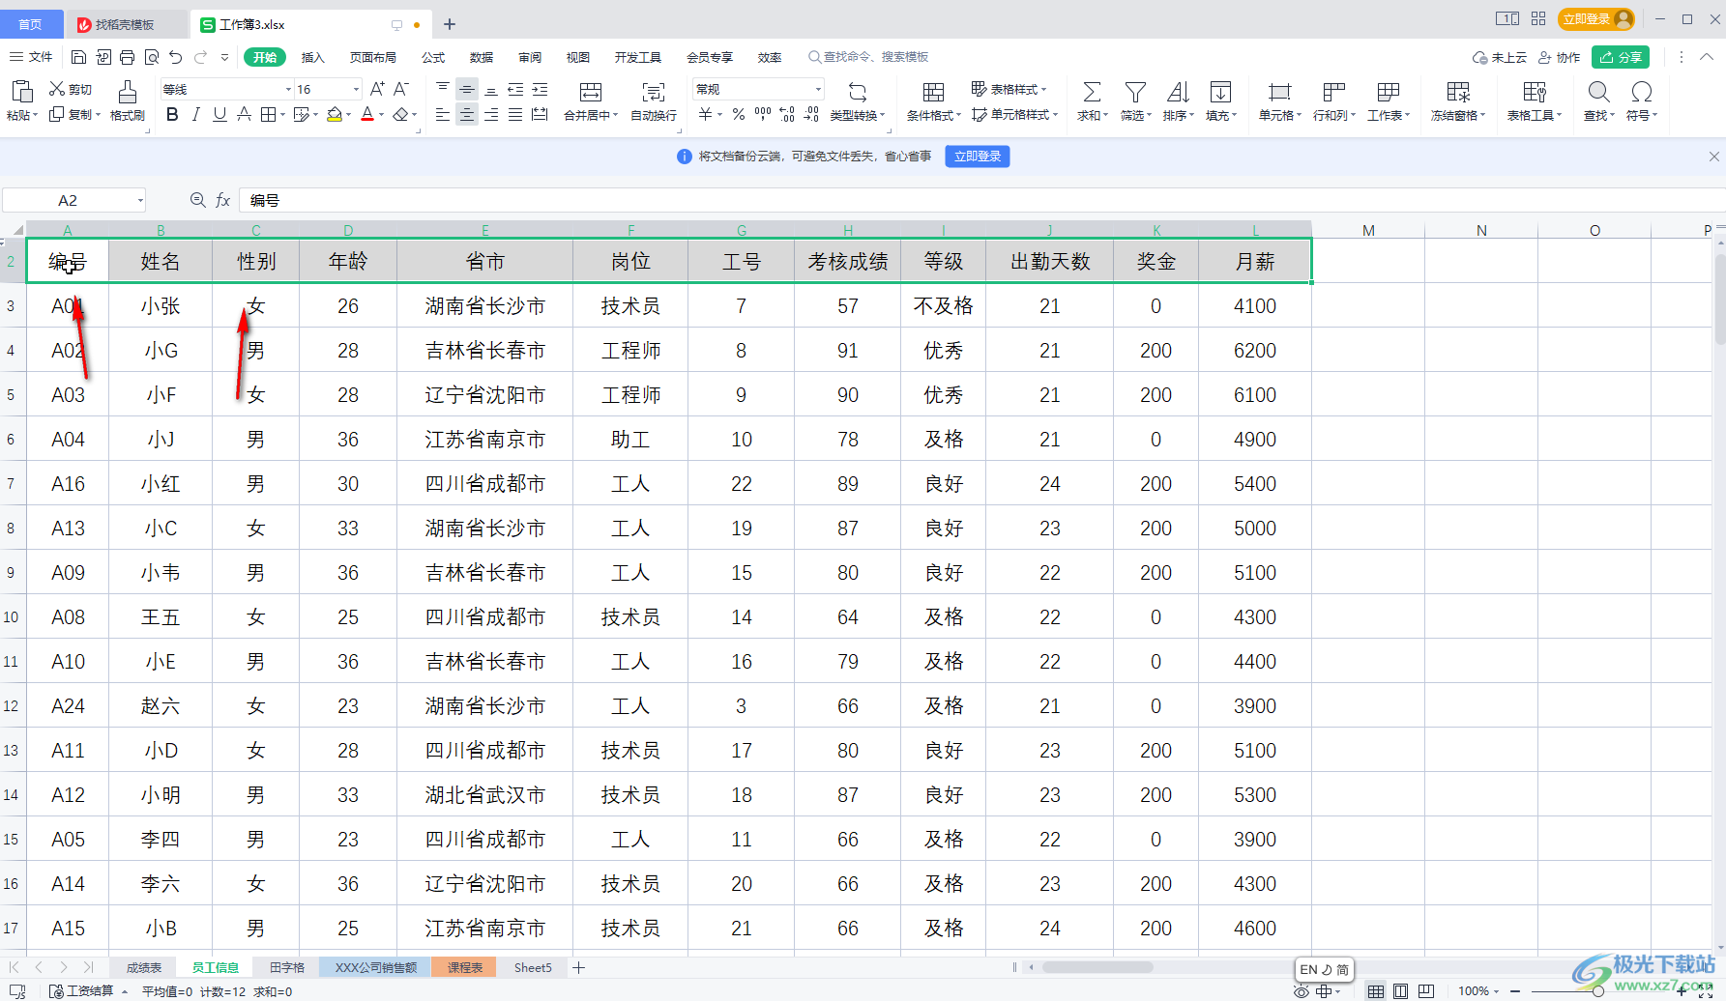The width and height of the screenshot is (1726, 1001).
Task: Open the Table Style (表格样式) dropdown
Action: pyautogui.click(x=1009, y=89)
